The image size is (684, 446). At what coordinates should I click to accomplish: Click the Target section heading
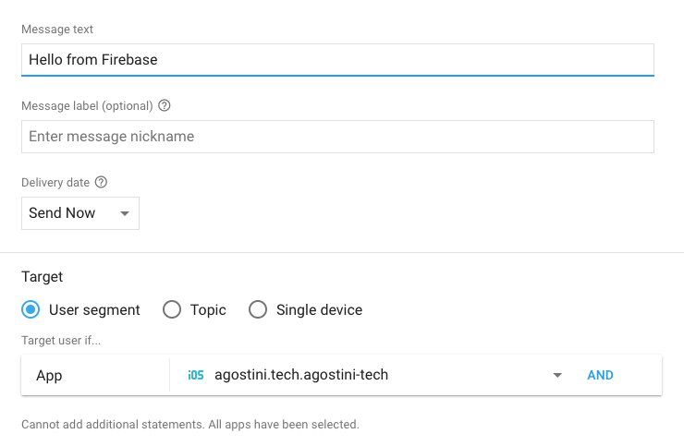click(x=43, y=276)
